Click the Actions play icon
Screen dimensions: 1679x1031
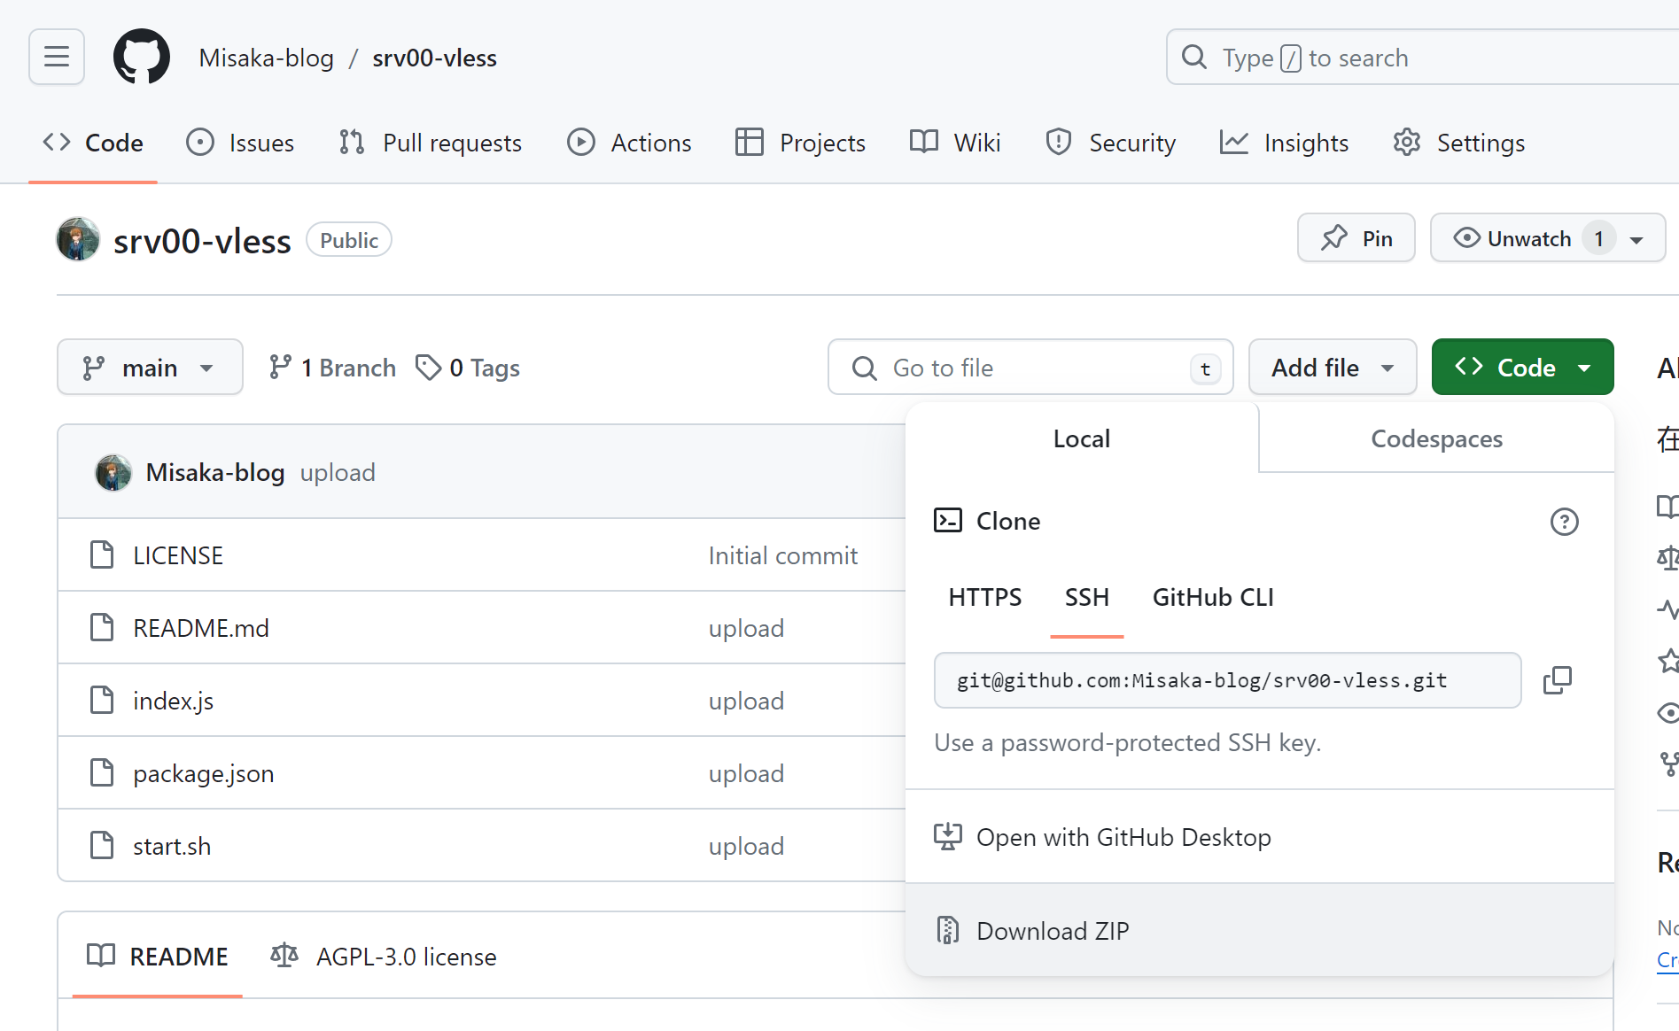point(581,143)
